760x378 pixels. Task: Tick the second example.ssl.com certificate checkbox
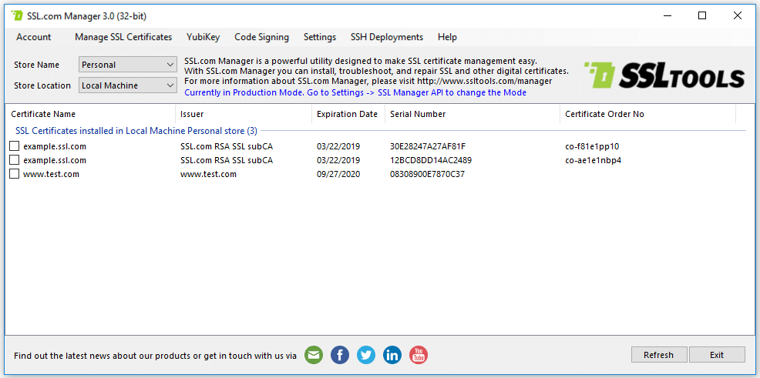[14, 160]
